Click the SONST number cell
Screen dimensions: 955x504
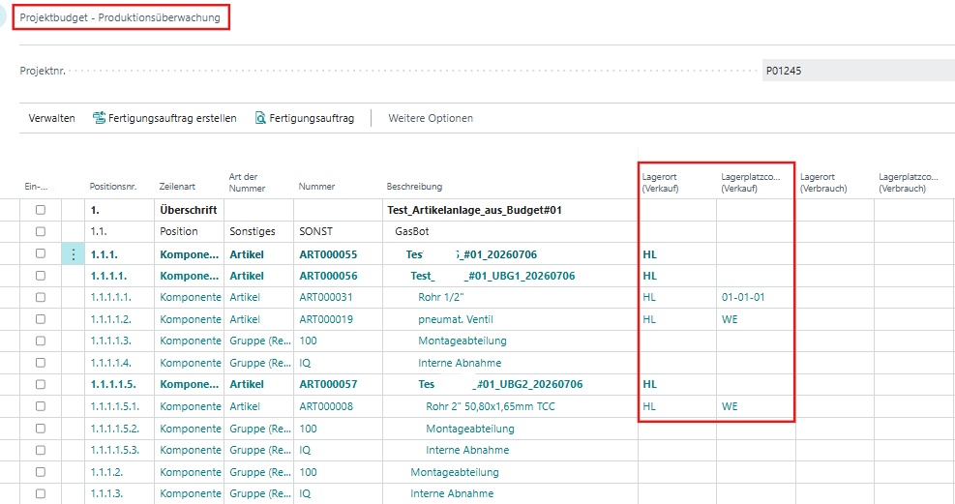[316, 231]
